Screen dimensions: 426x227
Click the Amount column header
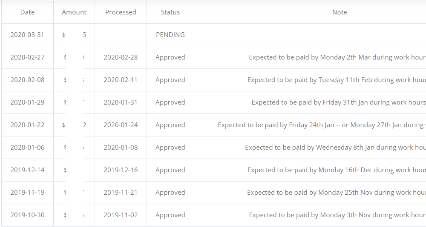(x=74, y=12)
